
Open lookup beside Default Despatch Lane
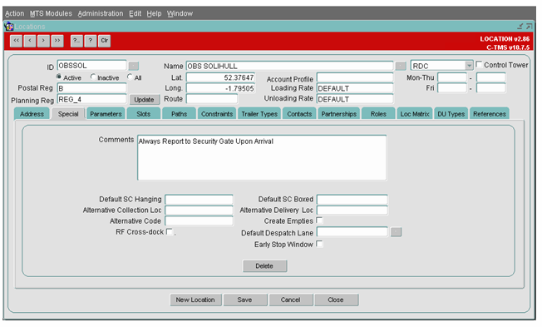[x=397, y=232]
